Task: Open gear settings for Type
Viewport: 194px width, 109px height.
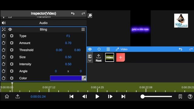Action: 12,36
